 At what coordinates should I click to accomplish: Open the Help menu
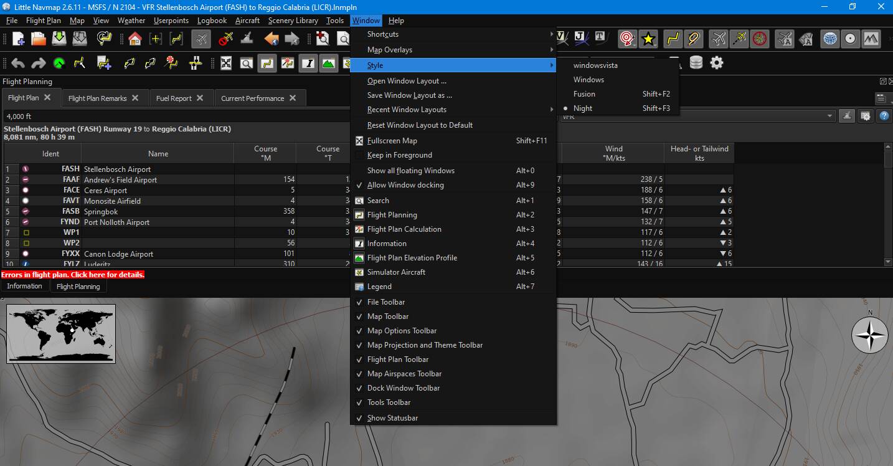(396, 21)
